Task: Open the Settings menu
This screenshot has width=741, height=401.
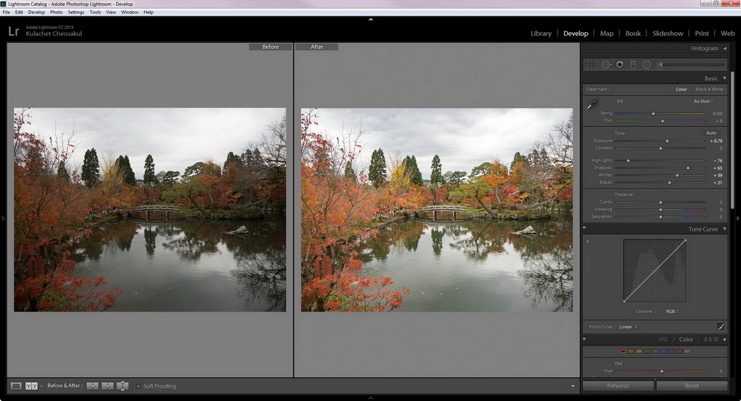Action: (76, 13)
